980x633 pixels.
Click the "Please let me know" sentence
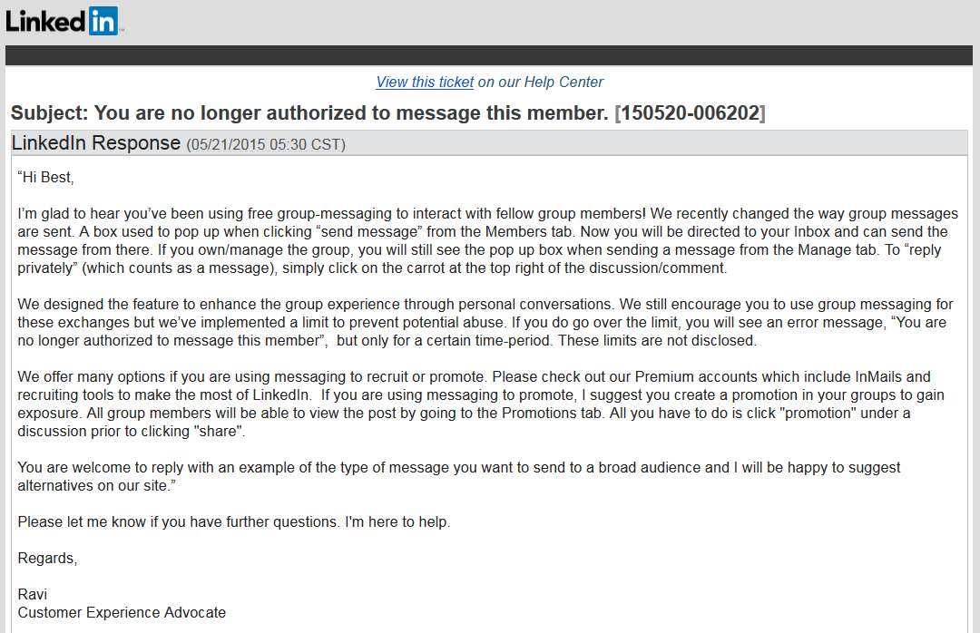pyautogui.click(x=234, y=522)
